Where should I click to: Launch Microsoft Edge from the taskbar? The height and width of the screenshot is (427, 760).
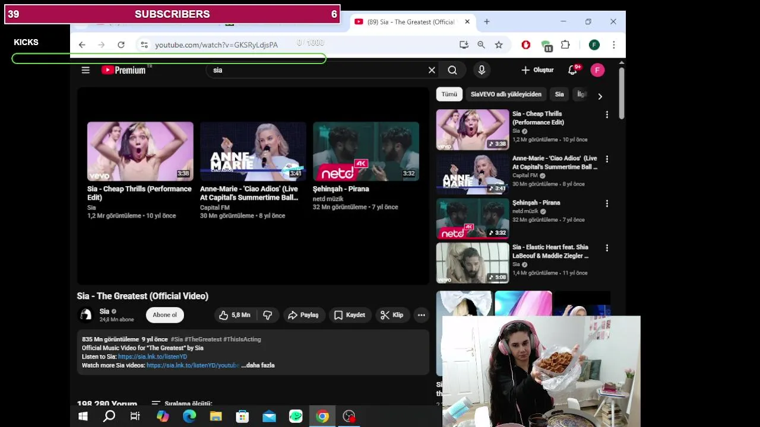click(x=189, y=416)
